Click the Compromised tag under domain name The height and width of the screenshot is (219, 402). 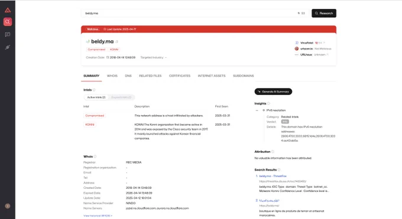click(x=96, y=50)
